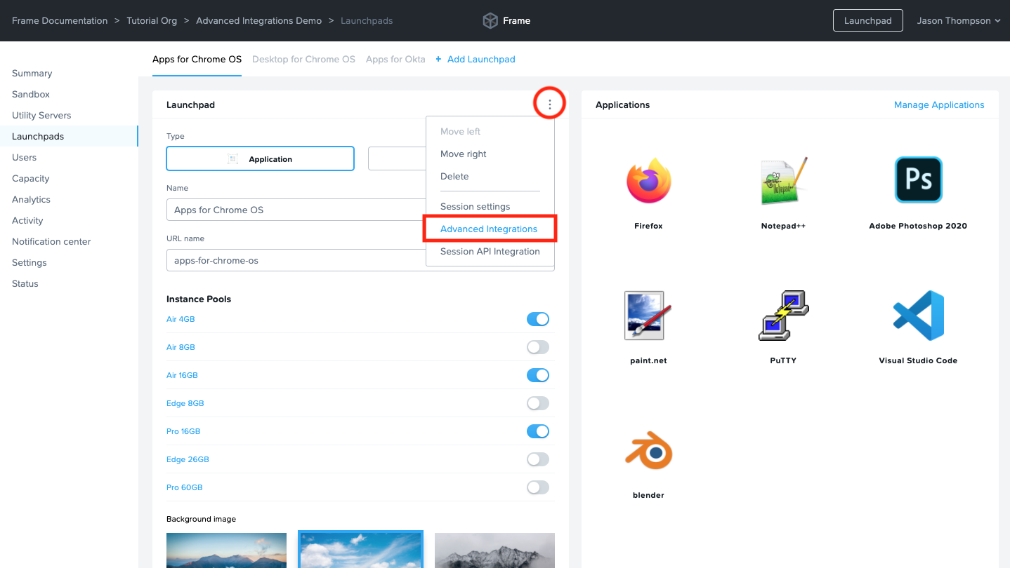Screen dimensions: 1010x568
Task: Enable the Air 8GB instance pool
Action: [x=537, y=347]
